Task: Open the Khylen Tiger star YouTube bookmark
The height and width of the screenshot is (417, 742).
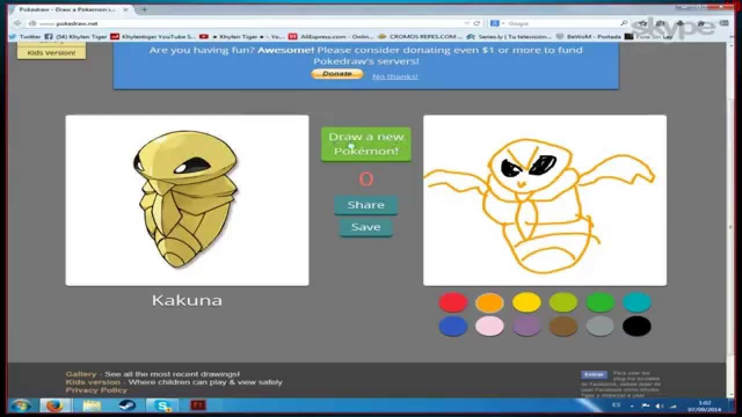Action: tap(242, 36)
